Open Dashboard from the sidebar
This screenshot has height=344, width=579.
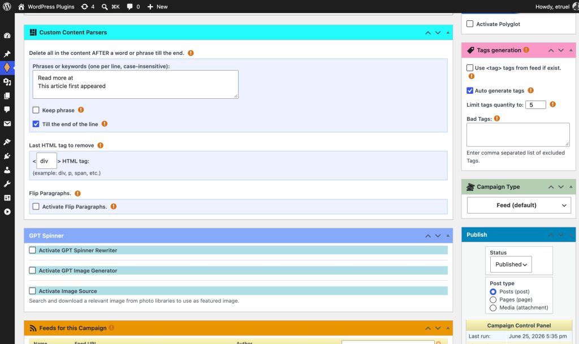tap(7, 36)
